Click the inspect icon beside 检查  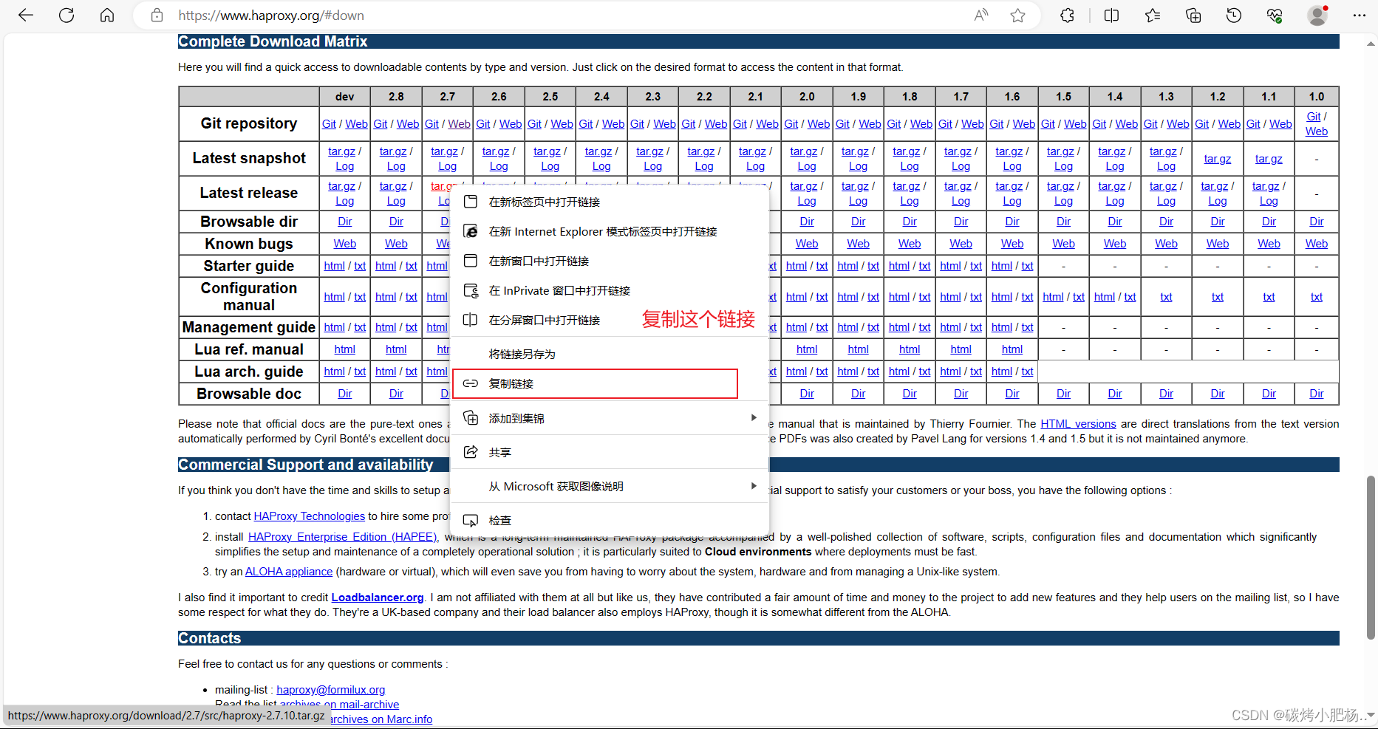click(x=470, y=520)
